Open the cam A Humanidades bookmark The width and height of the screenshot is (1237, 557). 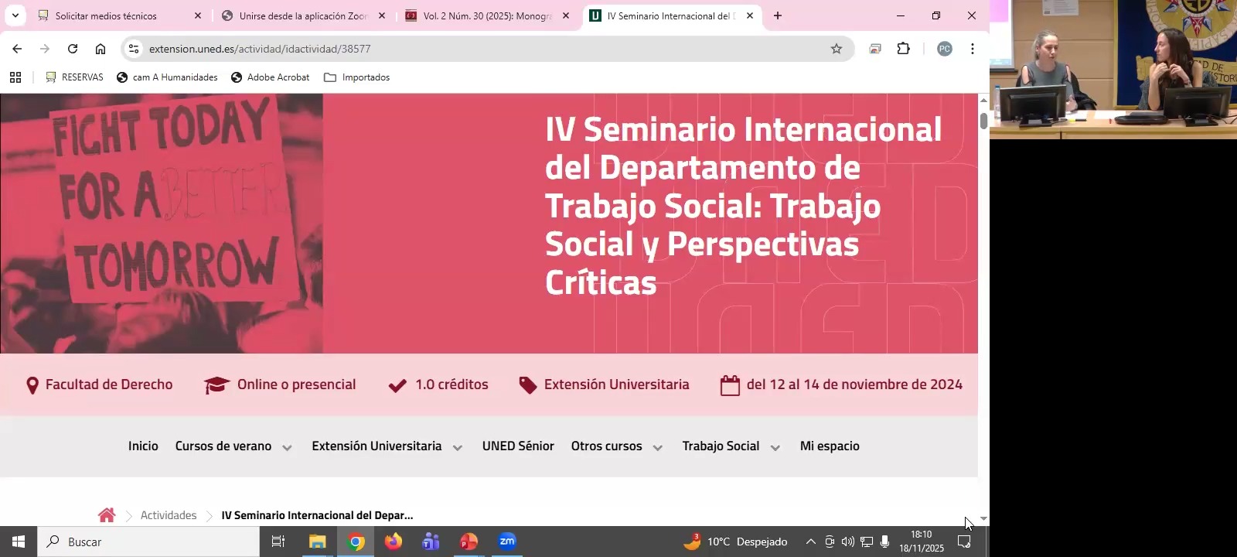(167, 77)
